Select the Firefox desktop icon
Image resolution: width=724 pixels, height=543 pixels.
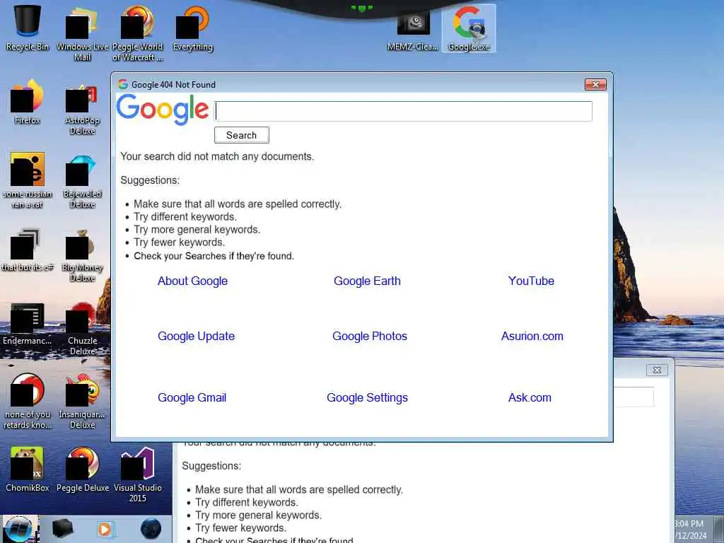28,102
